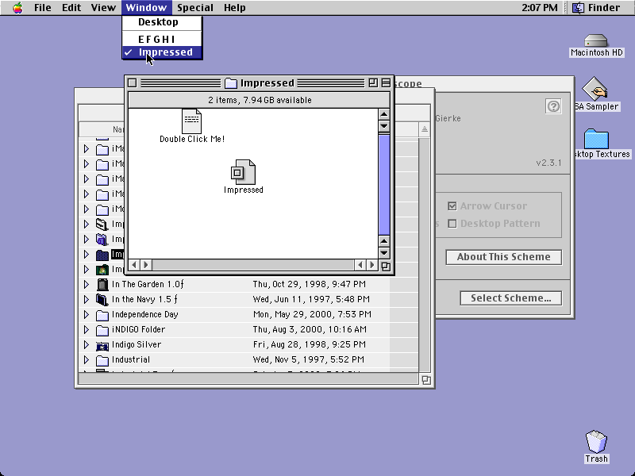Screen dimensions: 635x476
Task: Choose Impressed from the Window menu
Action: click(162, 52)
